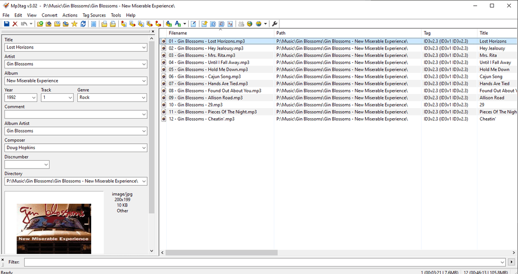518x274 pixels.
Task: Click the Tag - Tag convert icon
Action: click(x=158, y=24)
